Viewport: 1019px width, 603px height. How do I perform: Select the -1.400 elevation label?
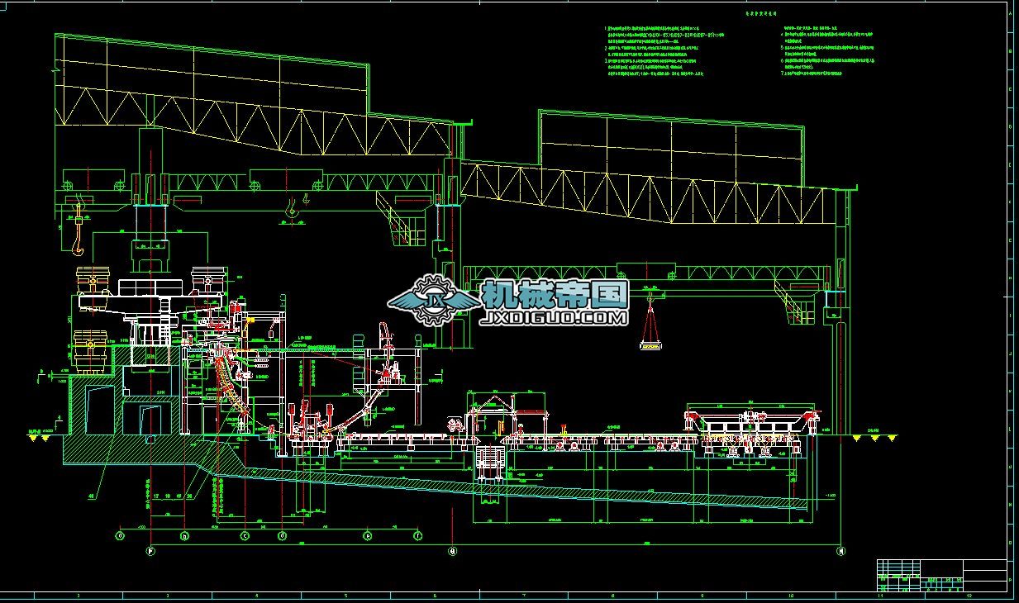830,496
